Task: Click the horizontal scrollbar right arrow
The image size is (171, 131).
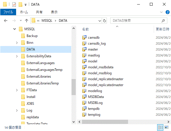Action: [168, 122]
